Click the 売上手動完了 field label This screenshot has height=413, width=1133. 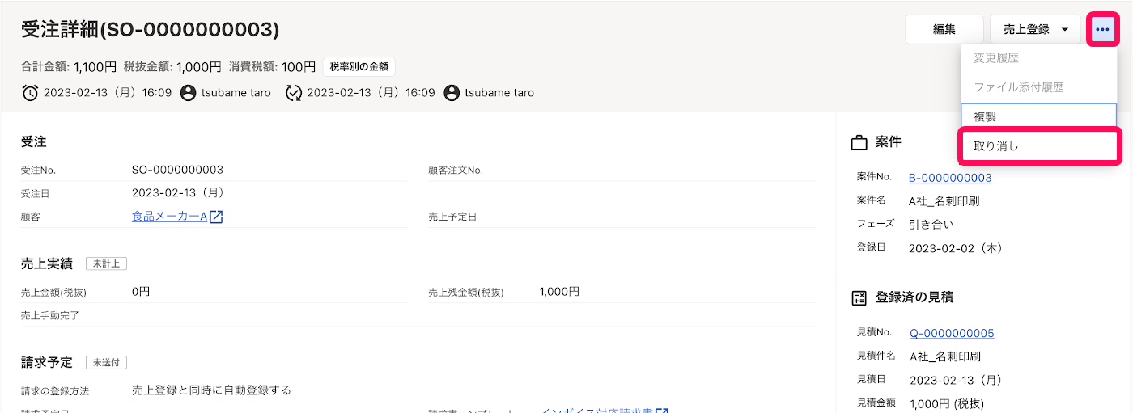50,315
